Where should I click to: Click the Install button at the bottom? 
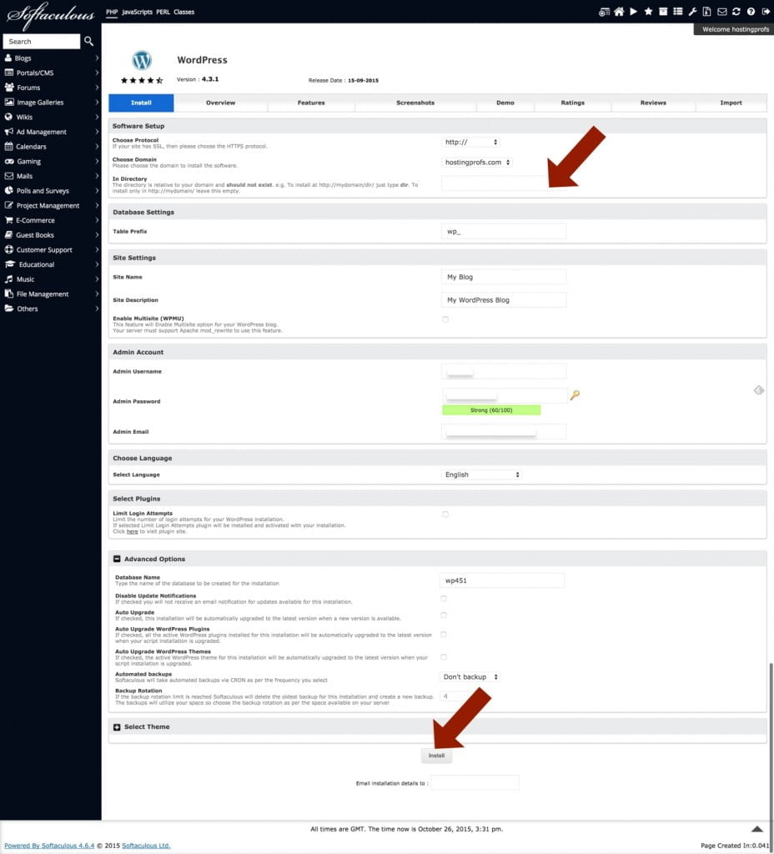(436, 756)
